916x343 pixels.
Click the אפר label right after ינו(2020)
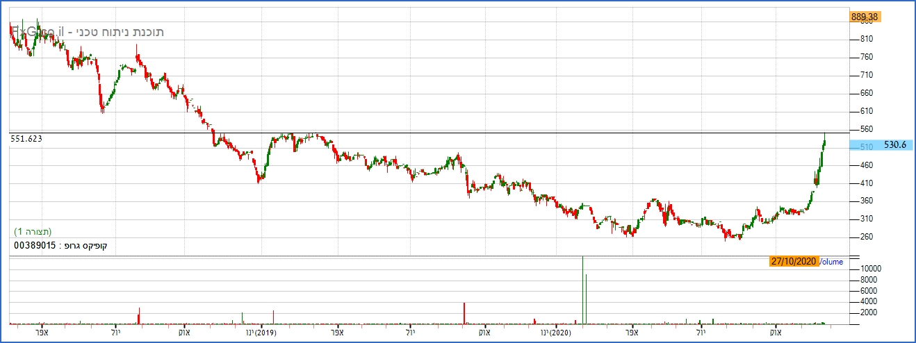[x=632, y=333]
